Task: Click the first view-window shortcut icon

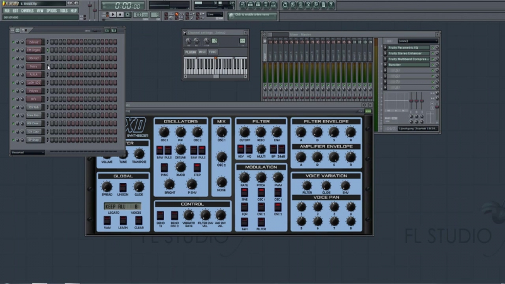Action: click(243, 5)
